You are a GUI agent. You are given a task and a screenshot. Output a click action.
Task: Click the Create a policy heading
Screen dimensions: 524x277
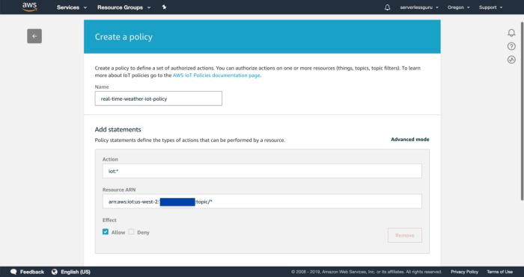[x=124, y=37]
